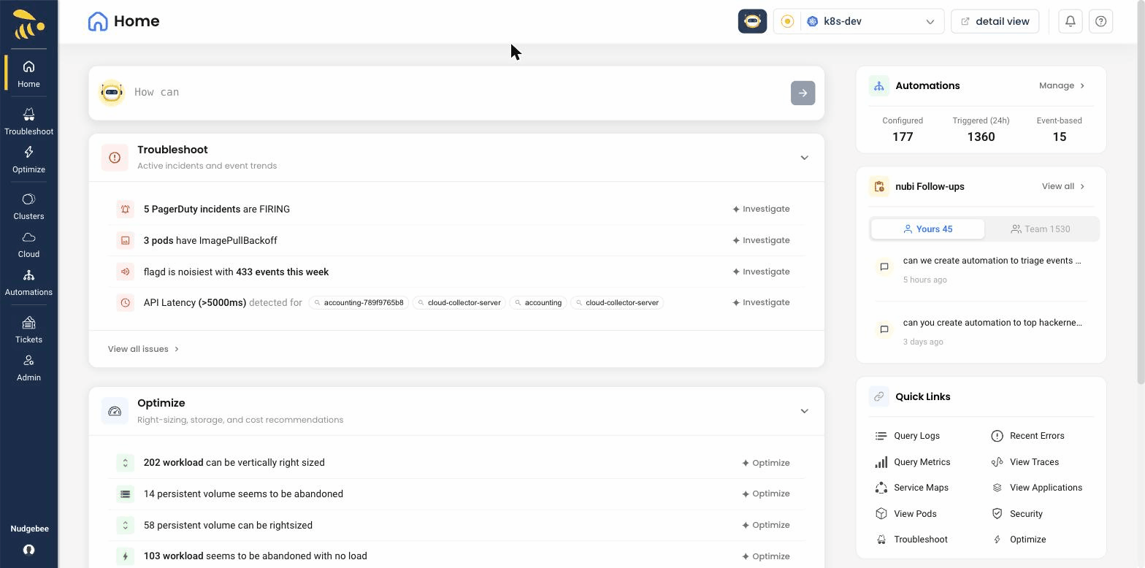The height and width of the screenshot is (568, 1145).
Task: Click the PagerDuty incidents alarm icon
Action: (x=125, y=209)
